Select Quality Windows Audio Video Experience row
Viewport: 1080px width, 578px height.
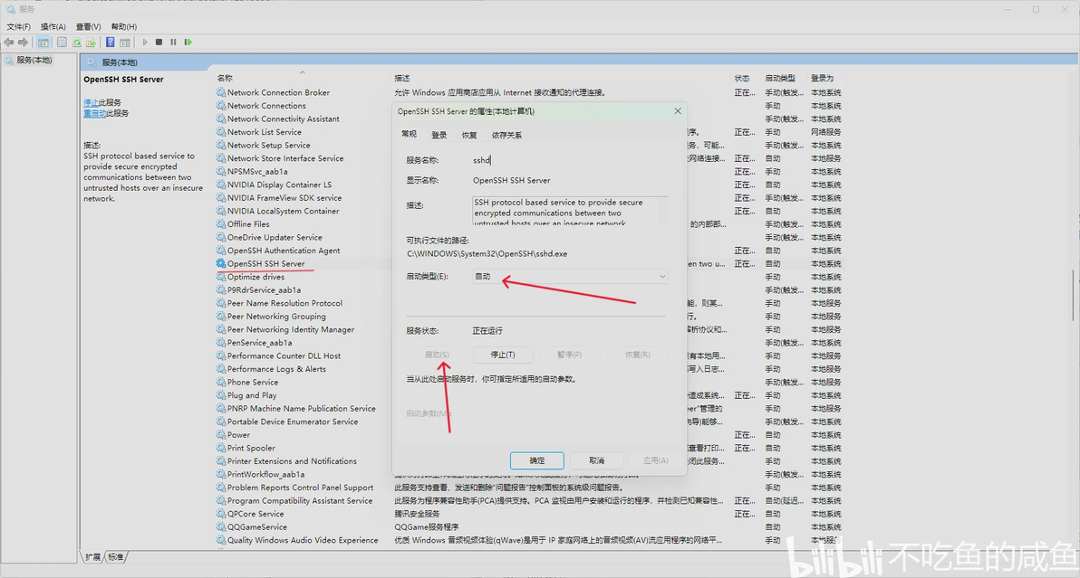click(303, 540)
